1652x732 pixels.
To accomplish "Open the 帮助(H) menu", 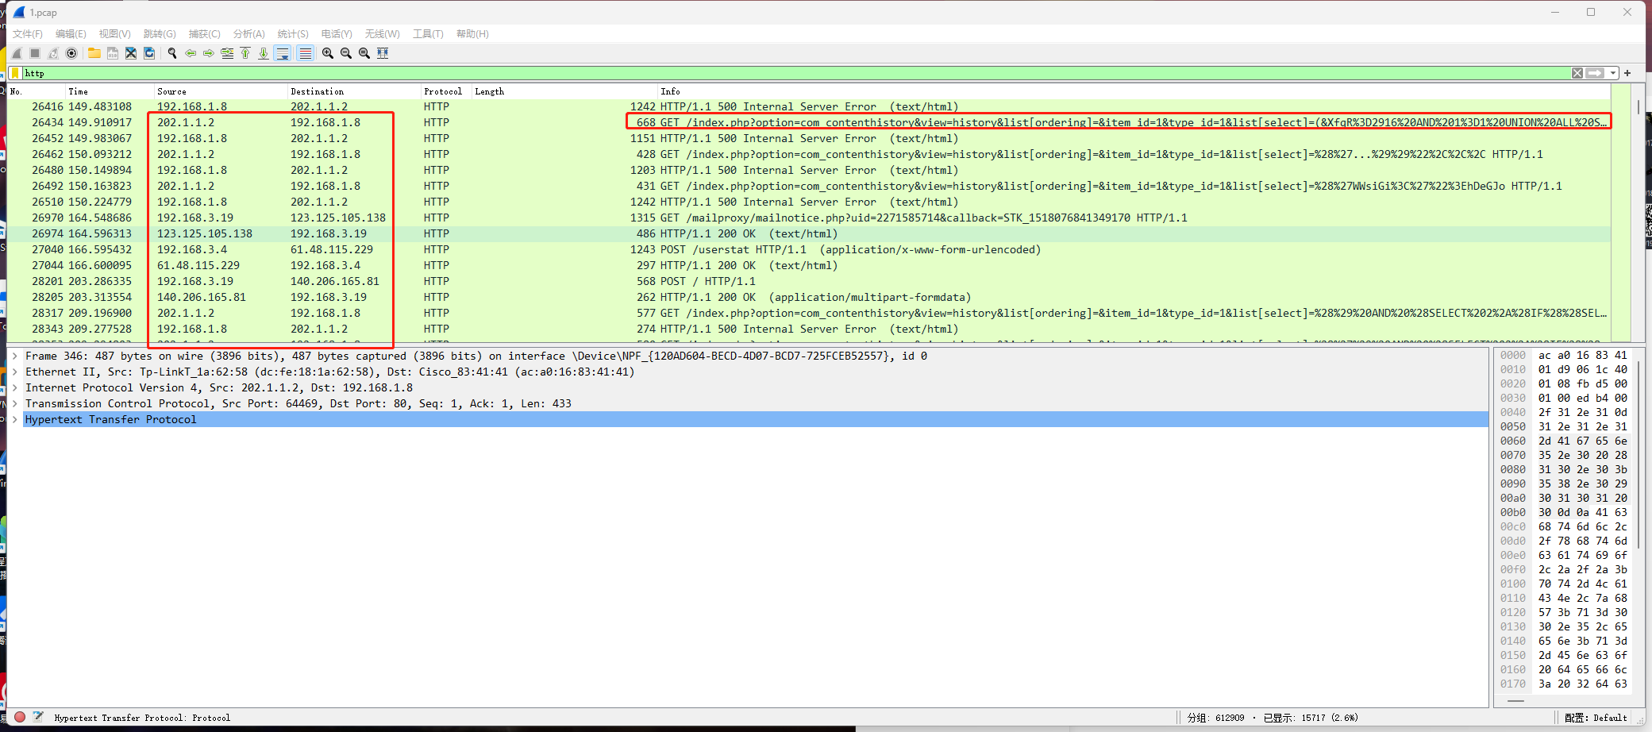I will [472, 34].
